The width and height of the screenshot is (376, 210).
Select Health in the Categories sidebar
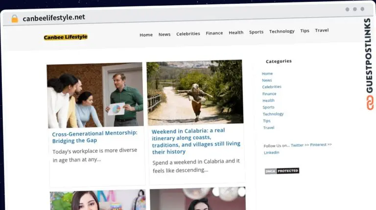coord(268,100)
